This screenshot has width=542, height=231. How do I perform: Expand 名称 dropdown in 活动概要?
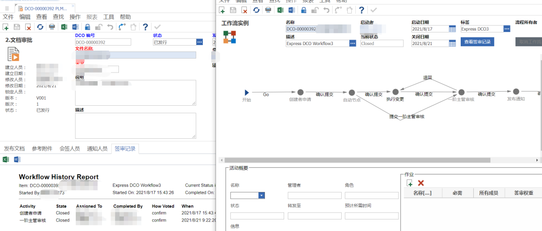(x=261, y=195)
